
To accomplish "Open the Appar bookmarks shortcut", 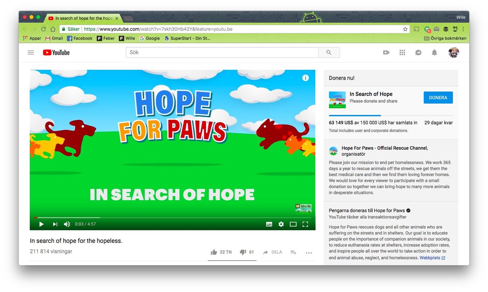I will (x=32, y=38).
